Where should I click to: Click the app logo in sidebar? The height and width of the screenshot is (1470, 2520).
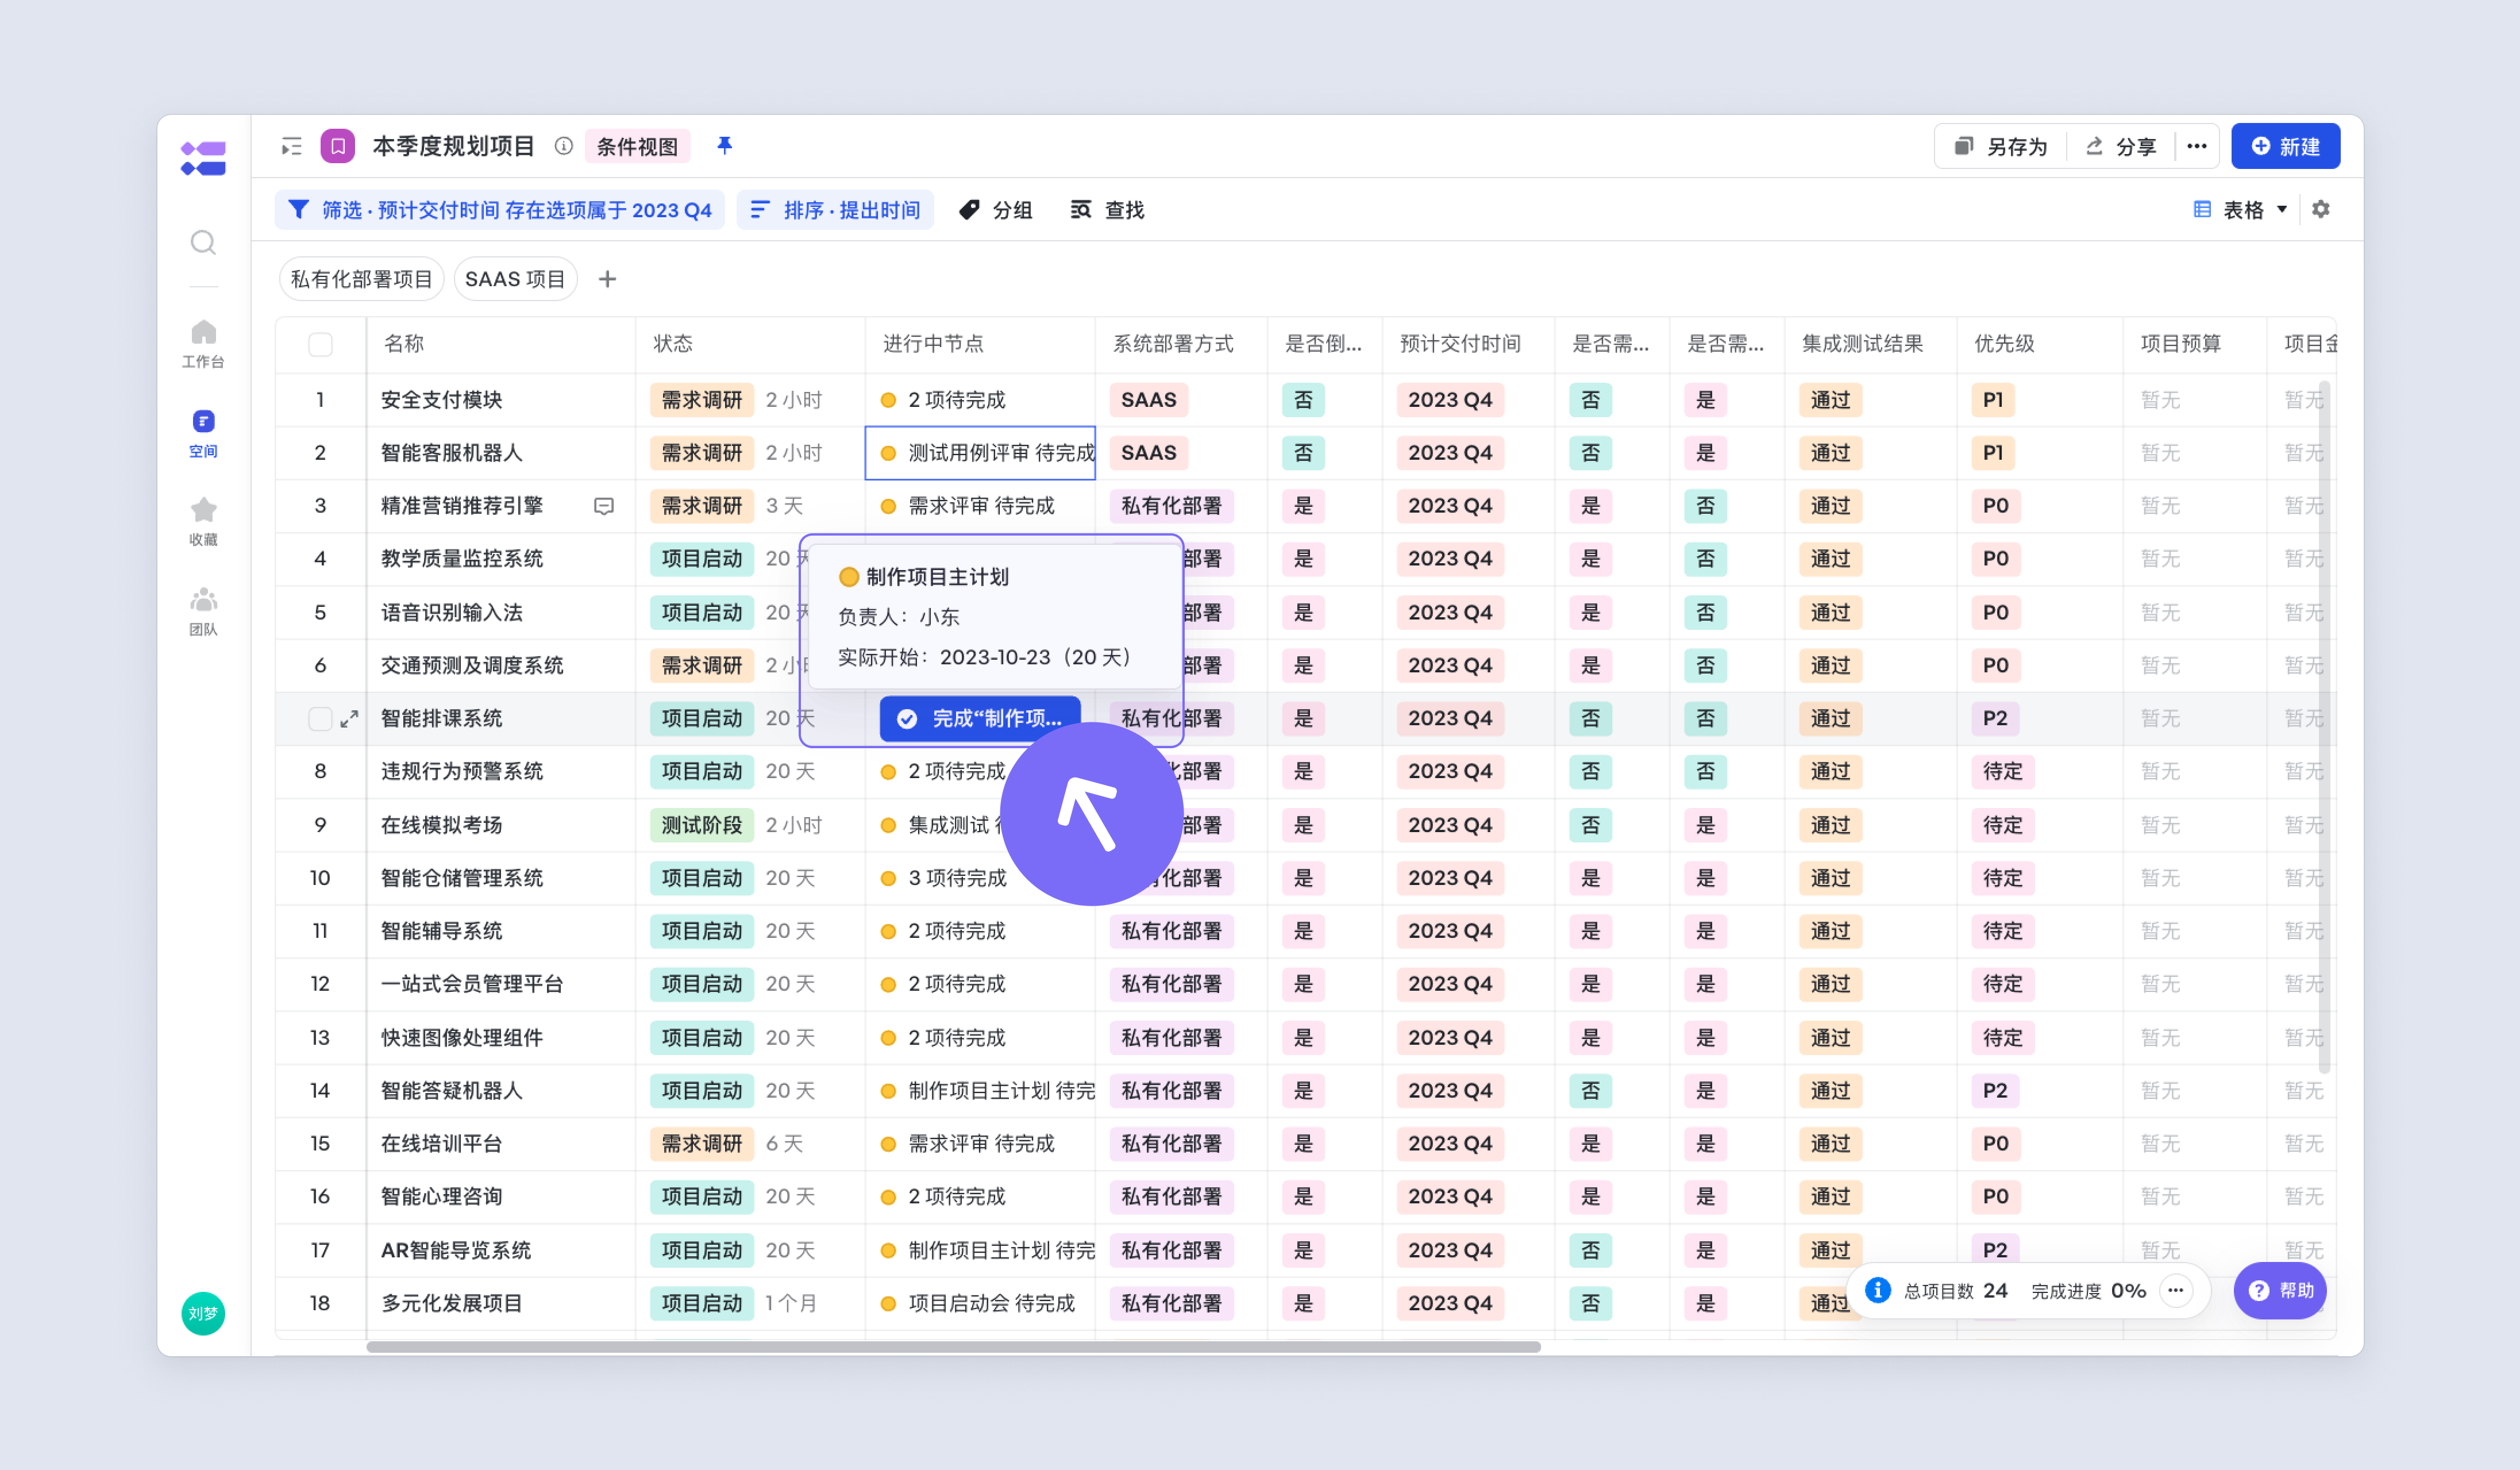(203, 158)
